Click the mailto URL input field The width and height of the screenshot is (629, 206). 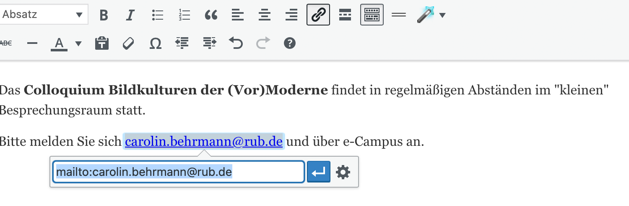coord(179,172)
